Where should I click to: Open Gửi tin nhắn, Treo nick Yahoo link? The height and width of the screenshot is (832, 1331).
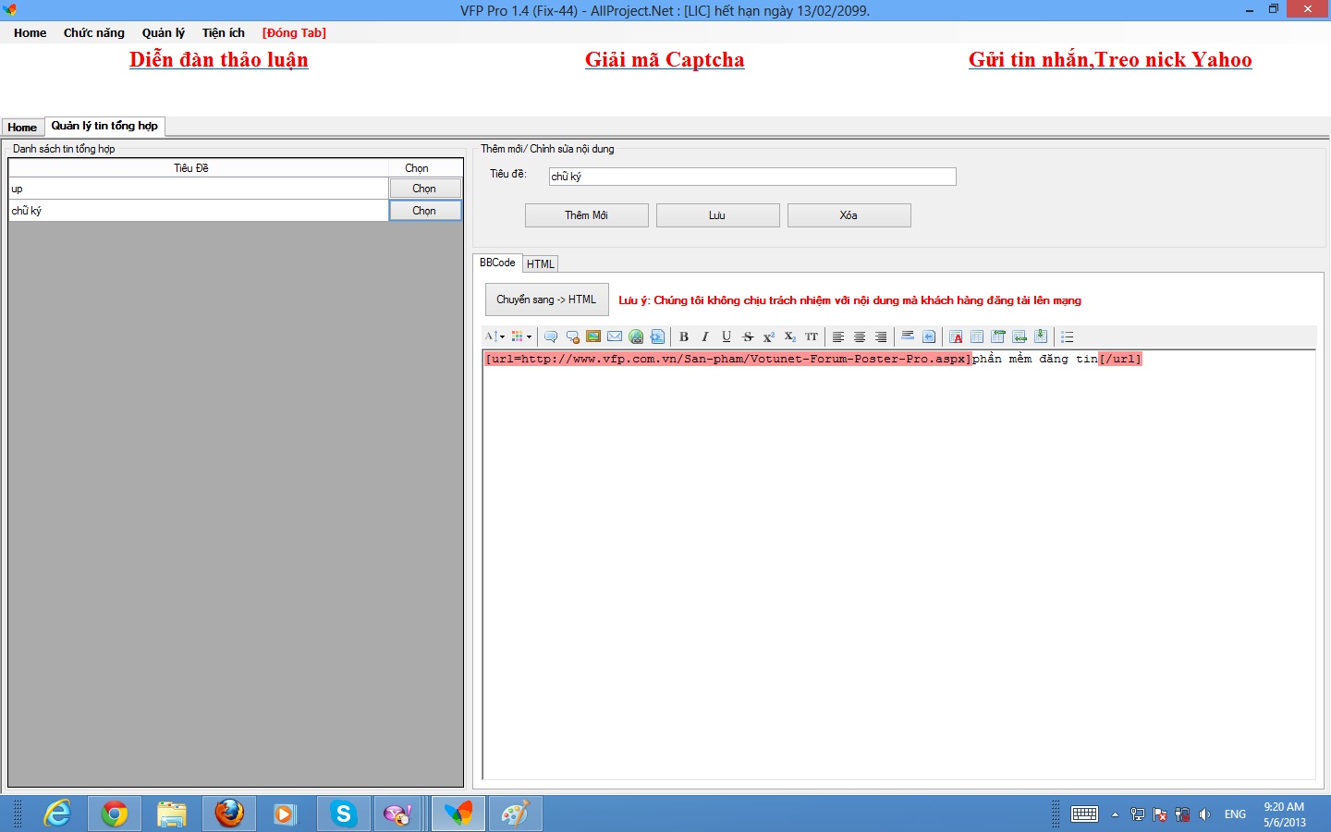(1110, 59)
